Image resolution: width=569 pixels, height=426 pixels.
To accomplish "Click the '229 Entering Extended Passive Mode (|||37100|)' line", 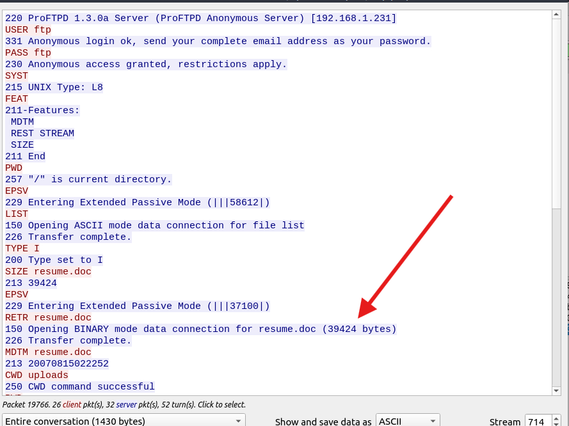I will click(137, 306).
